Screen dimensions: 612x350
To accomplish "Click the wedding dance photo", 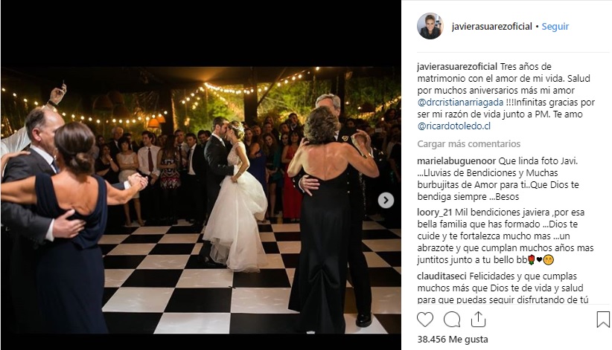I will pos(200,201).
